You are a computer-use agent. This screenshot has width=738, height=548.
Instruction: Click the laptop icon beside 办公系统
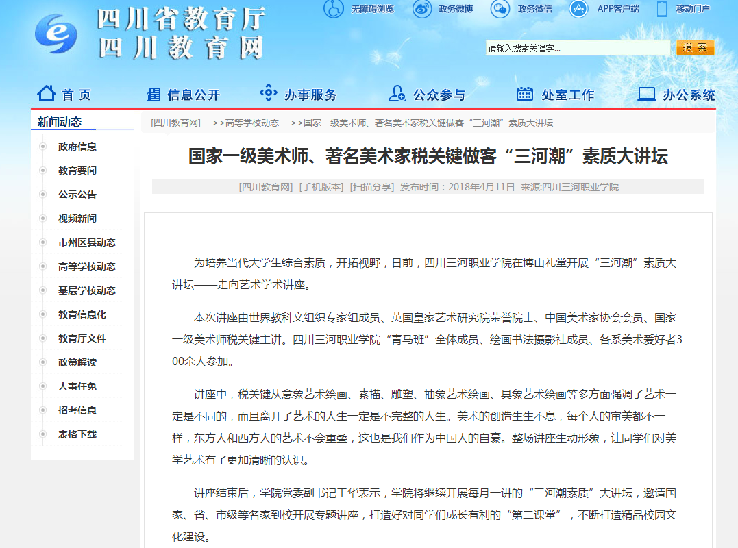pyautogui.click(x=646, y=94)
